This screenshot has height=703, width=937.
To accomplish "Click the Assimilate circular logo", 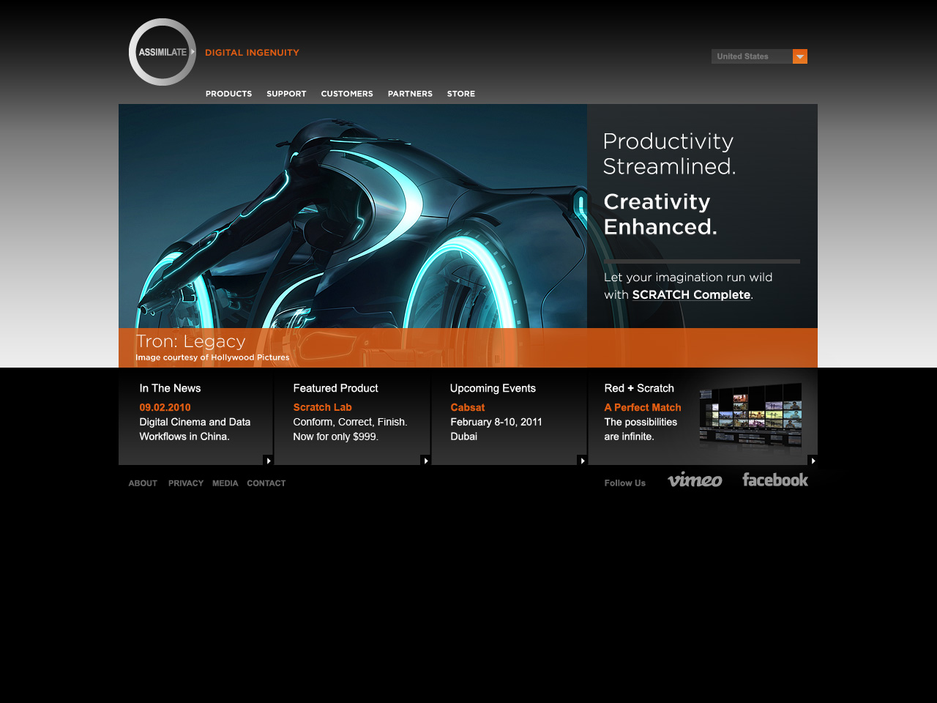I will 163,52.
